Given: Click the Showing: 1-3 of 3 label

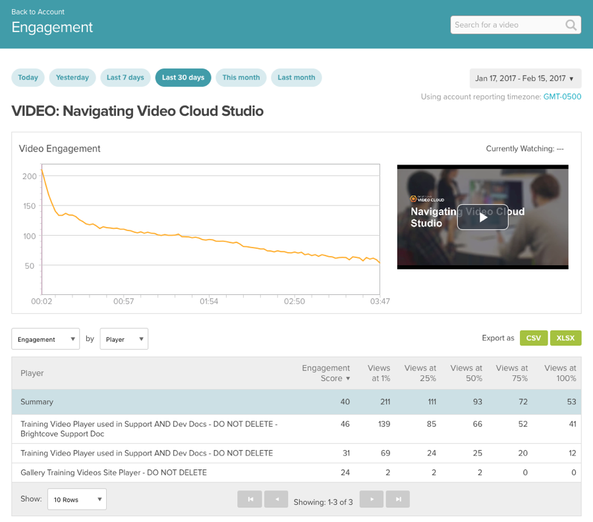Looking at the screenshot, I should point(324,502).
